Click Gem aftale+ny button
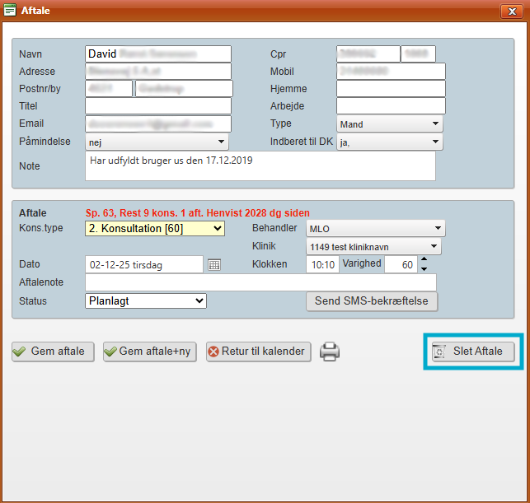 pos(149,352)
